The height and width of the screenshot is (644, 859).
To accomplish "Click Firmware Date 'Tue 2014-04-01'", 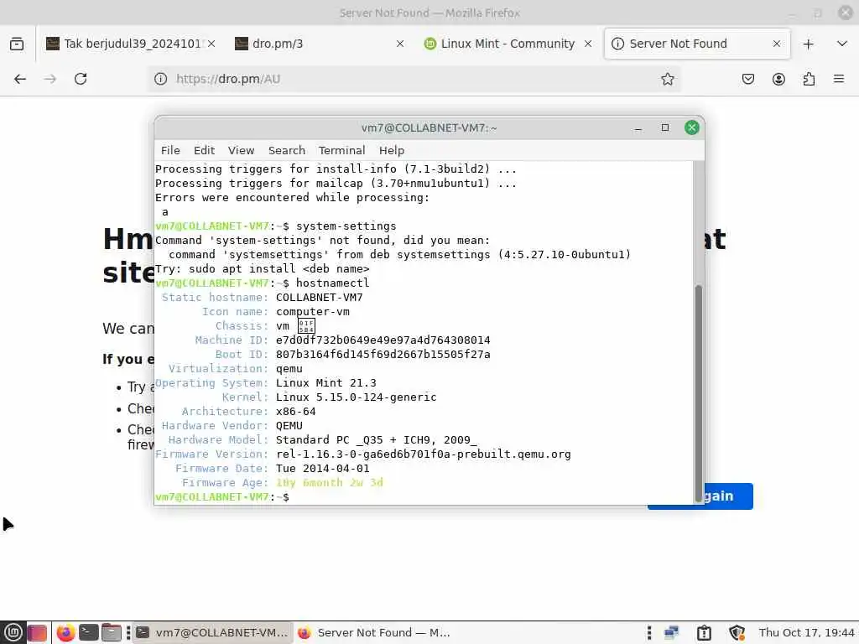I will click(323, 468).
